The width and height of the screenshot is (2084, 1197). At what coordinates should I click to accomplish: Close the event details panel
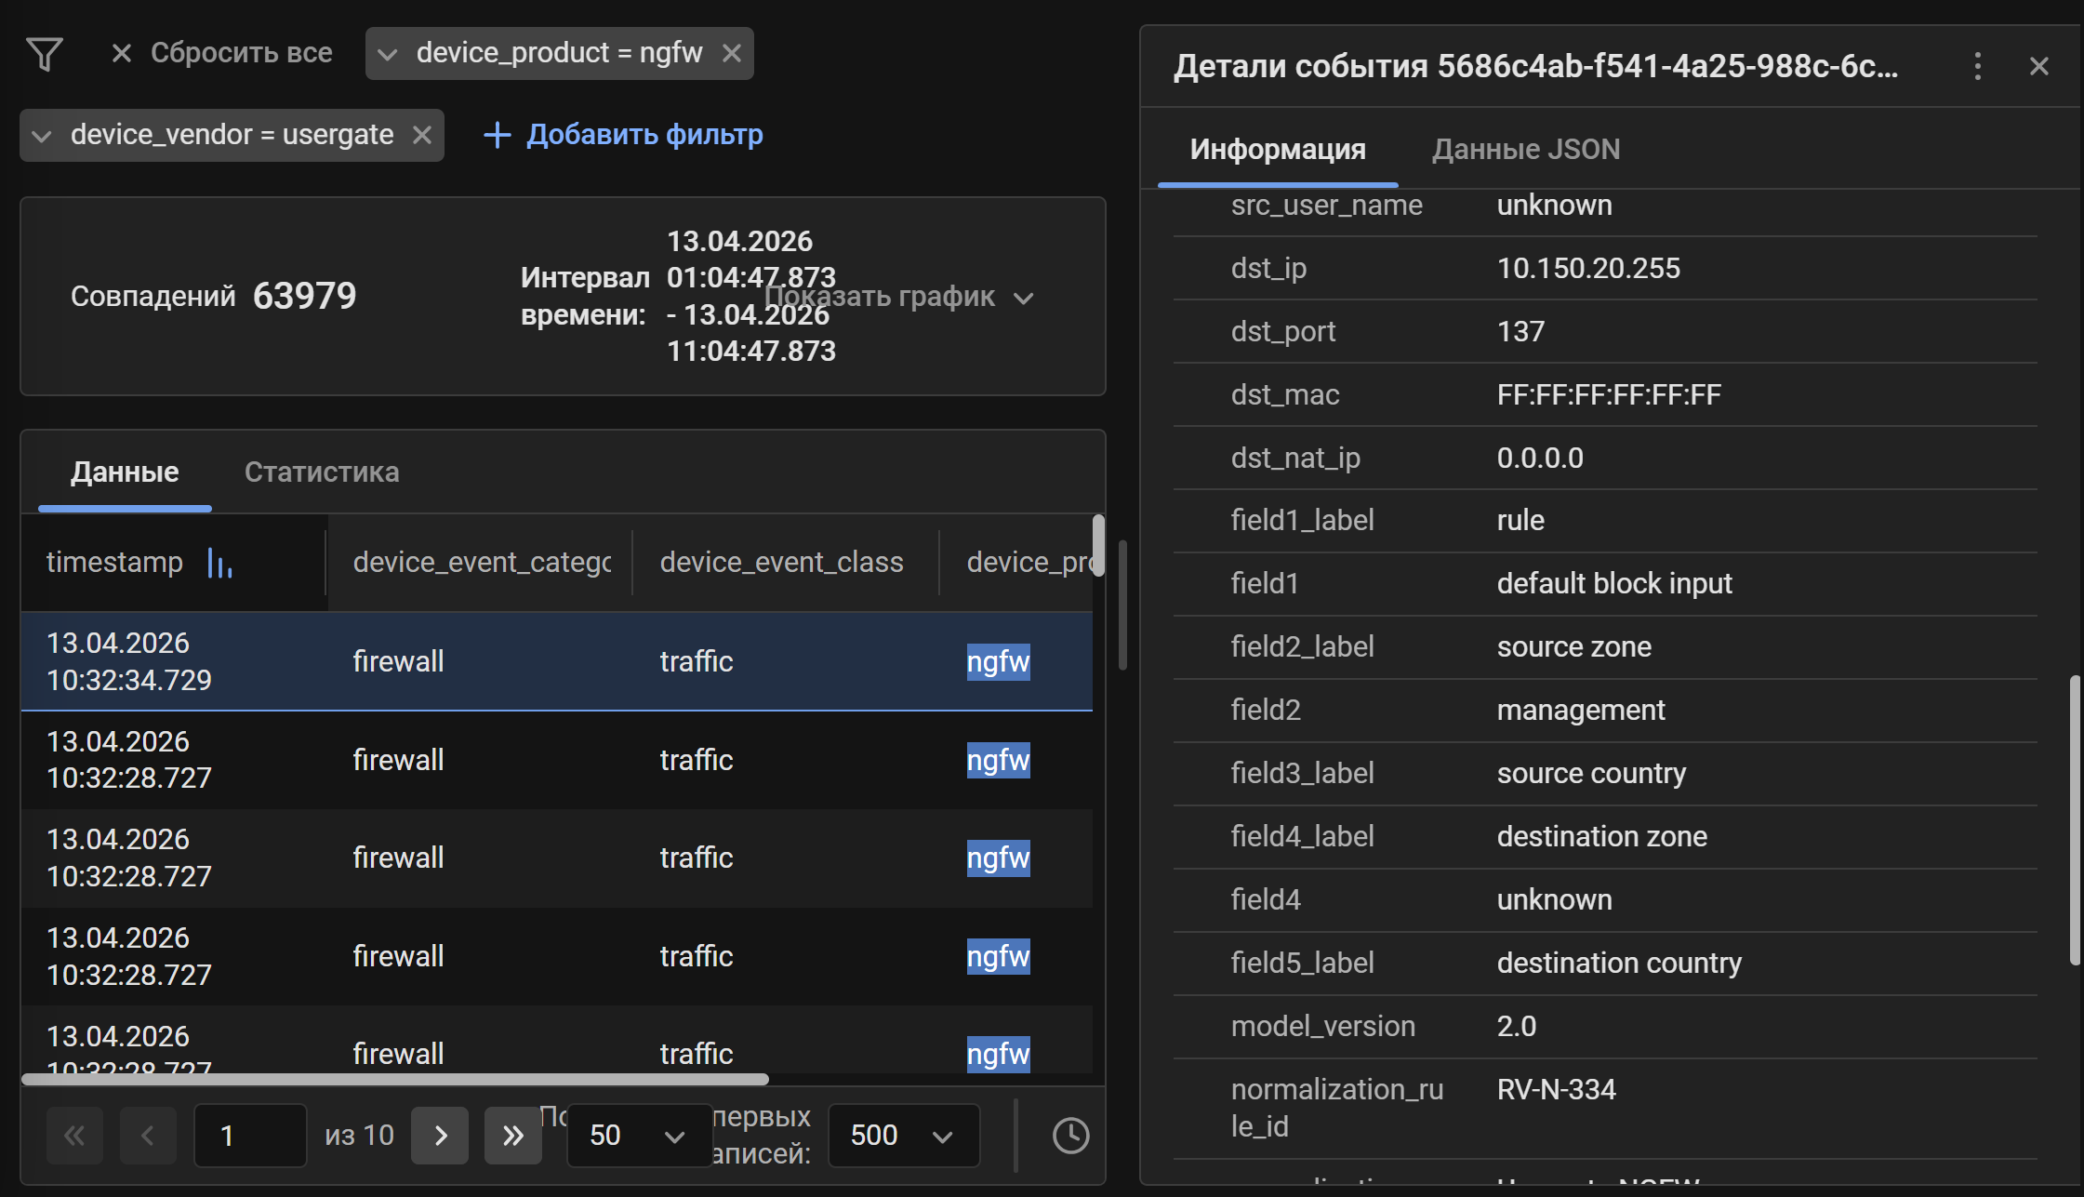[2039, 66]
